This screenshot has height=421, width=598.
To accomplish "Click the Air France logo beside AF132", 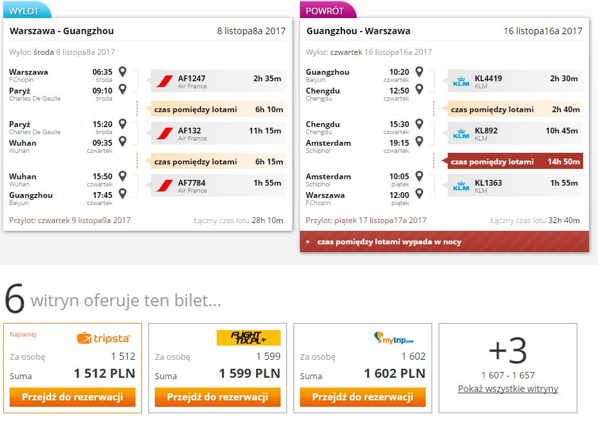I will (x=164, y=133).
